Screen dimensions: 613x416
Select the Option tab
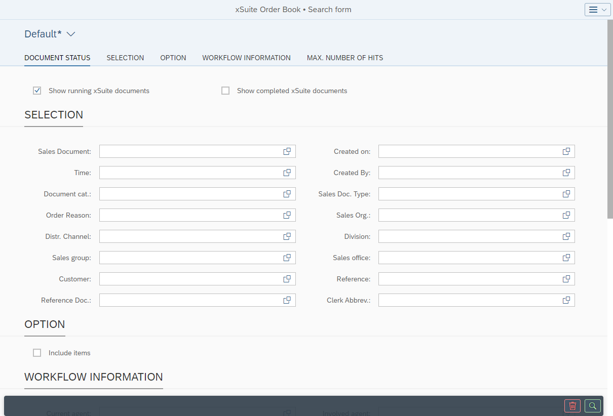click(x=173, y=58)
